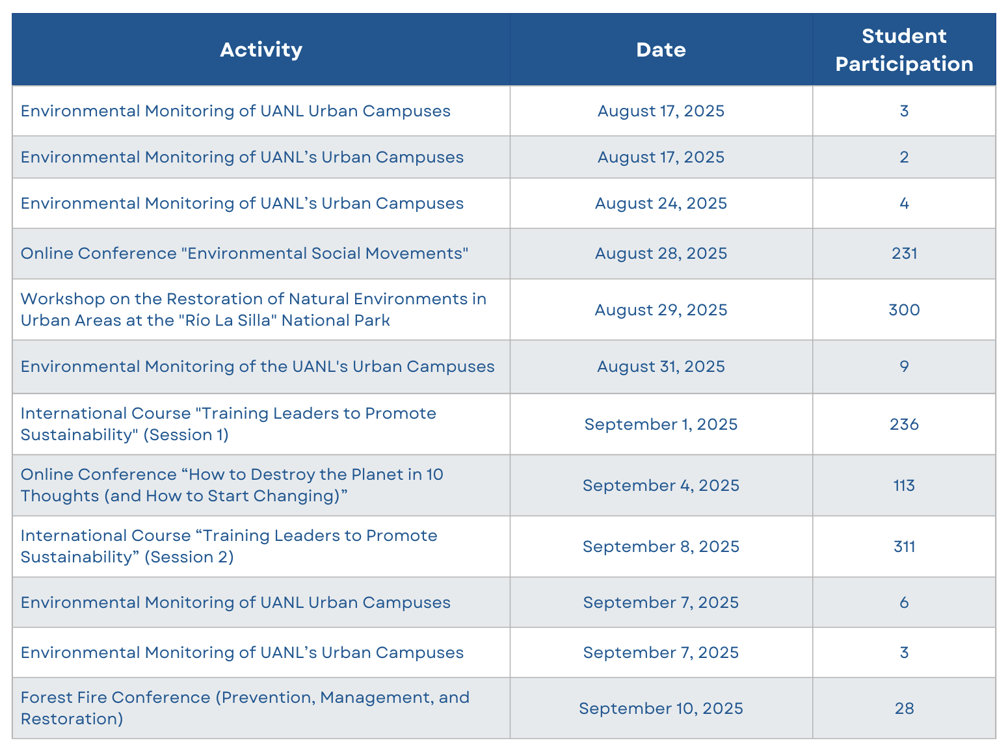This screenshot has height=749, width=1008.
Task: Click the September 10, 2025 date cell
Action: pyautogui.click(x=661, y=708)
